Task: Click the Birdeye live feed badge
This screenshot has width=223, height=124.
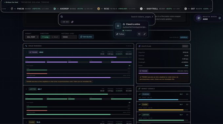Action: click(x=11, y=2)
